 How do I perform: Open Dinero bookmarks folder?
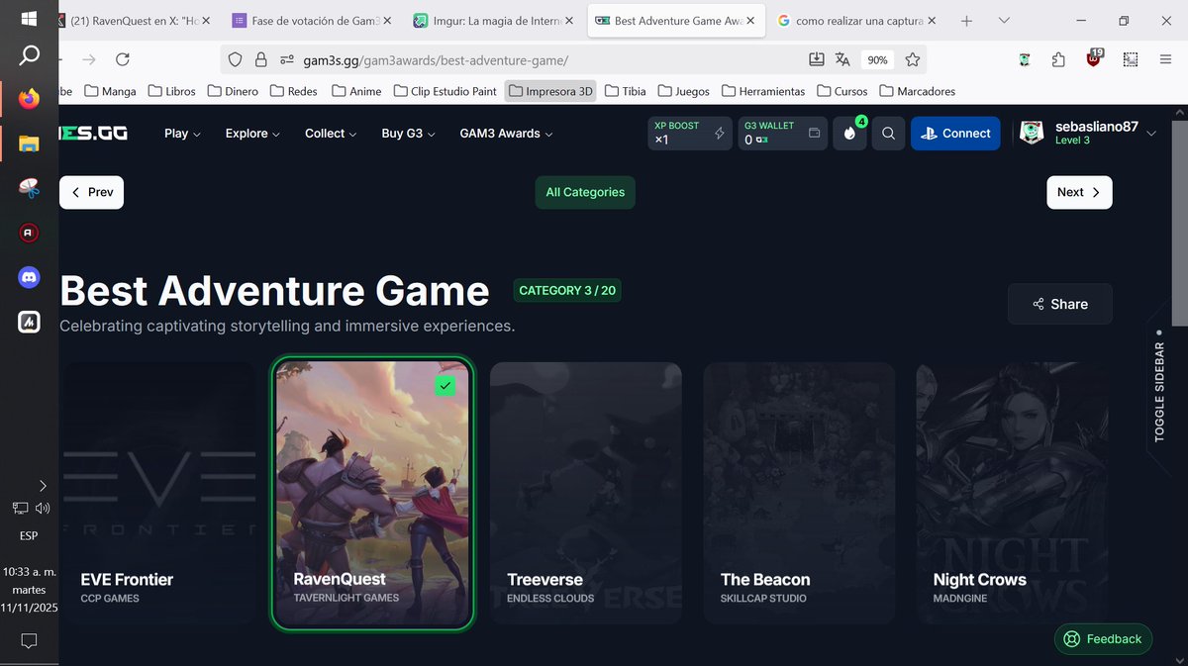pyautogui.click(x=234, y=91)
